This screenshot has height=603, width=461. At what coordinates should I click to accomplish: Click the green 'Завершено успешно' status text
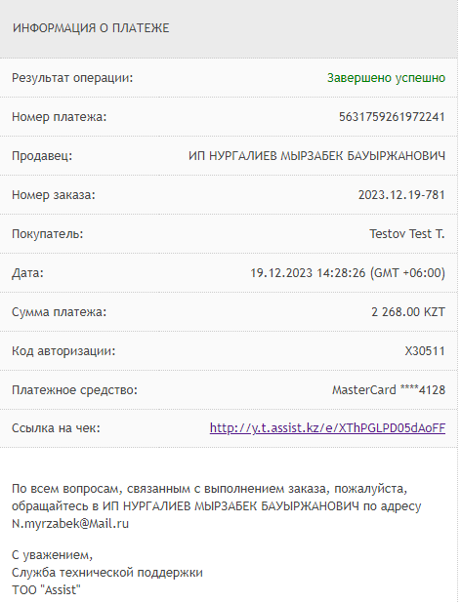386,78
